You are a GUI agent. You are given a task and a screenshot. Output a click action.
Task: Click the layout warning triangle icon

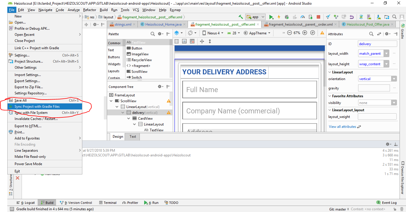[x=322, y=33]
